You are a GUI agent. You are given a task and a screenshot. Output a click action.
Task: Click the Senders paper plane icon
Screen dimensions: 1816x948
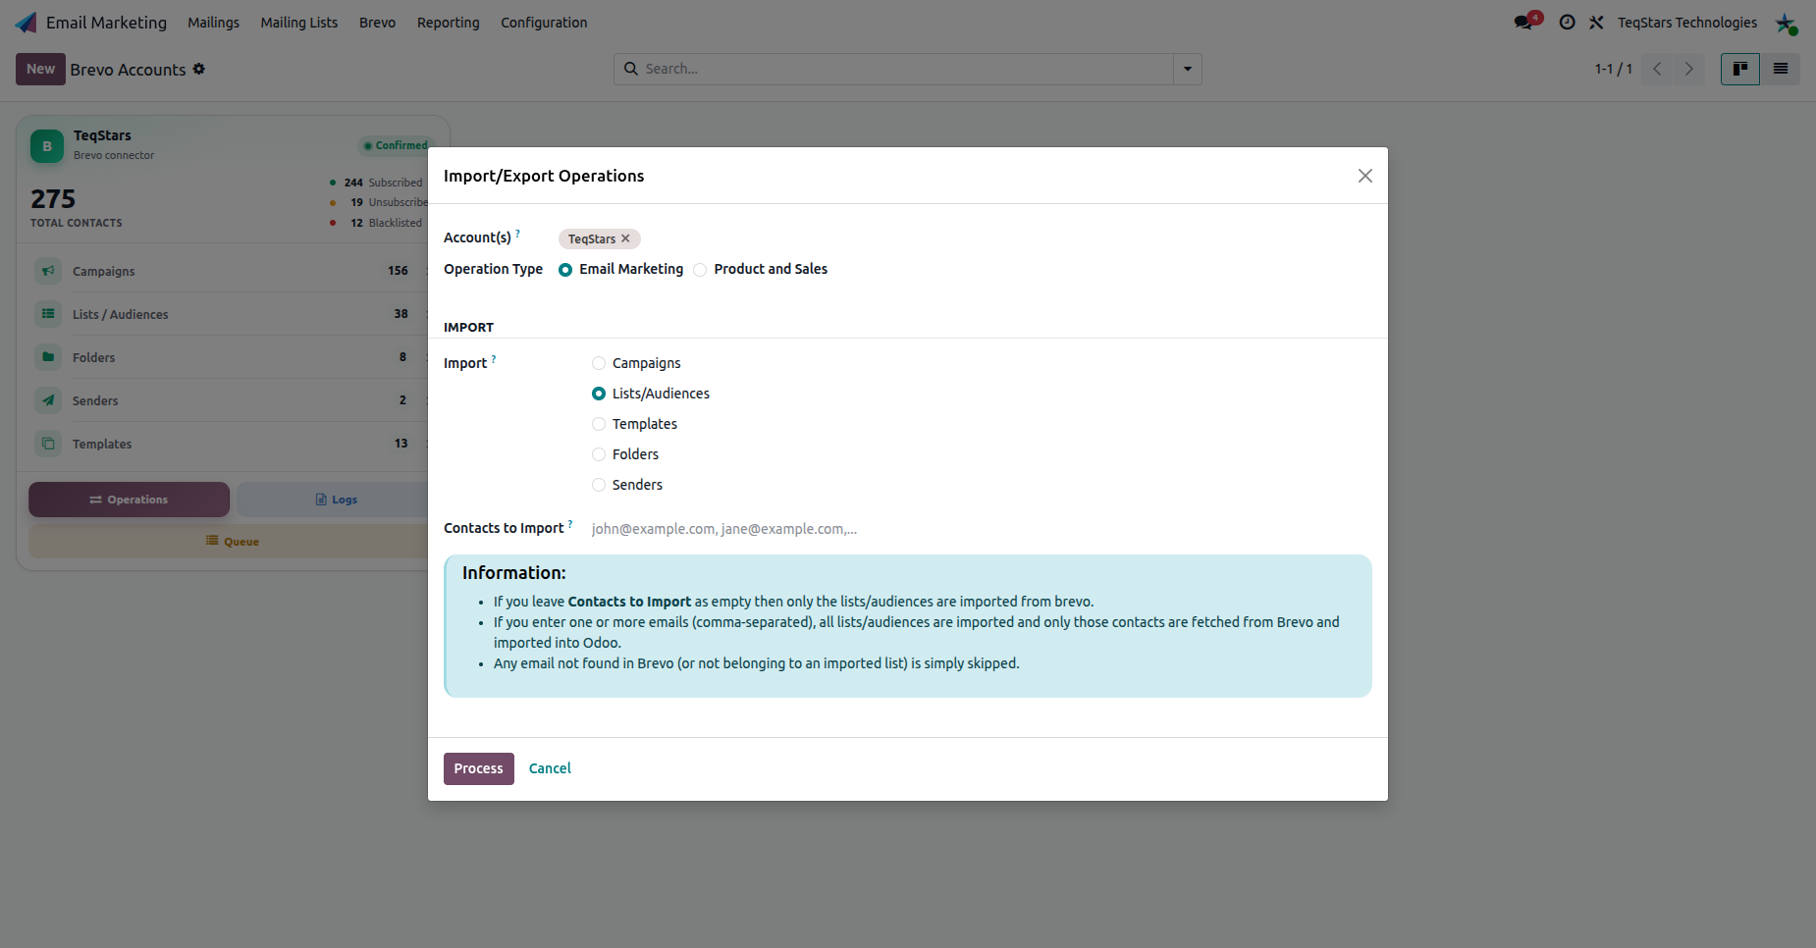coord(48,400)
